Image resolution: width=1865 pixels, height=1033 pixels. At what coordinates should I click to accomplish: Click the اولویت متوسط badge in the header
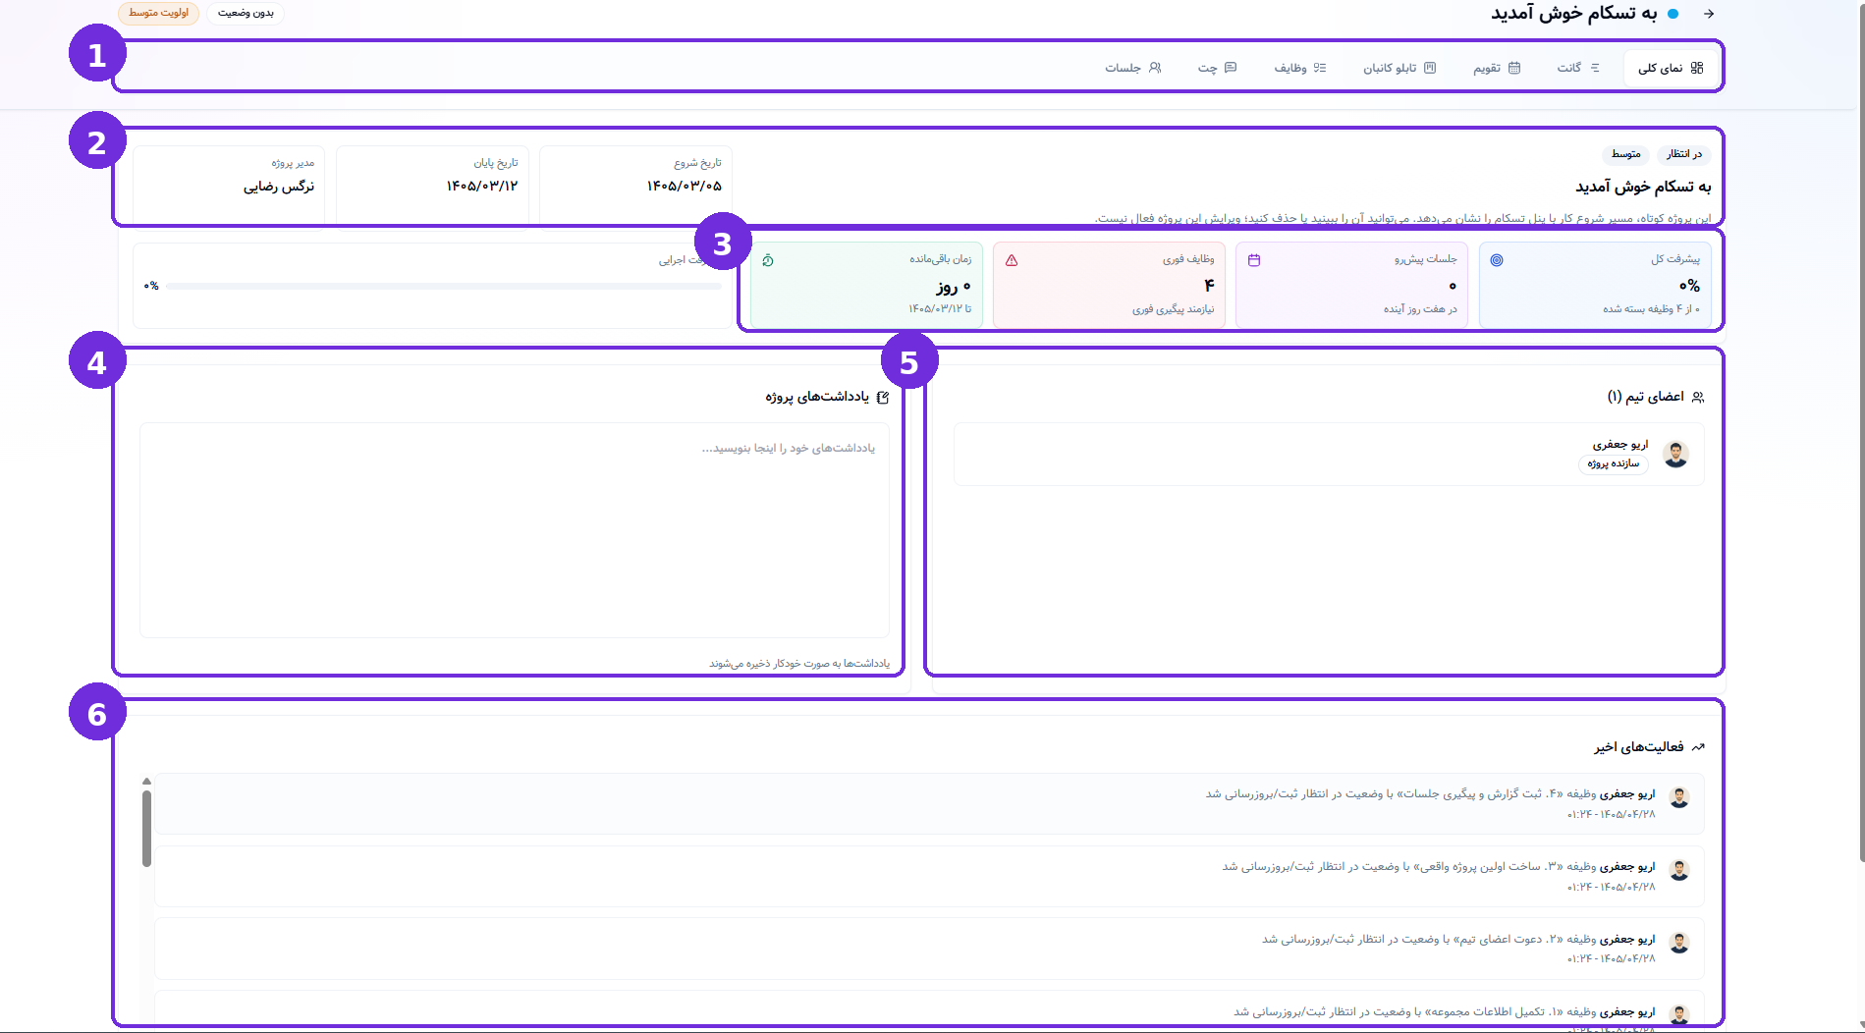pos(158,13)
